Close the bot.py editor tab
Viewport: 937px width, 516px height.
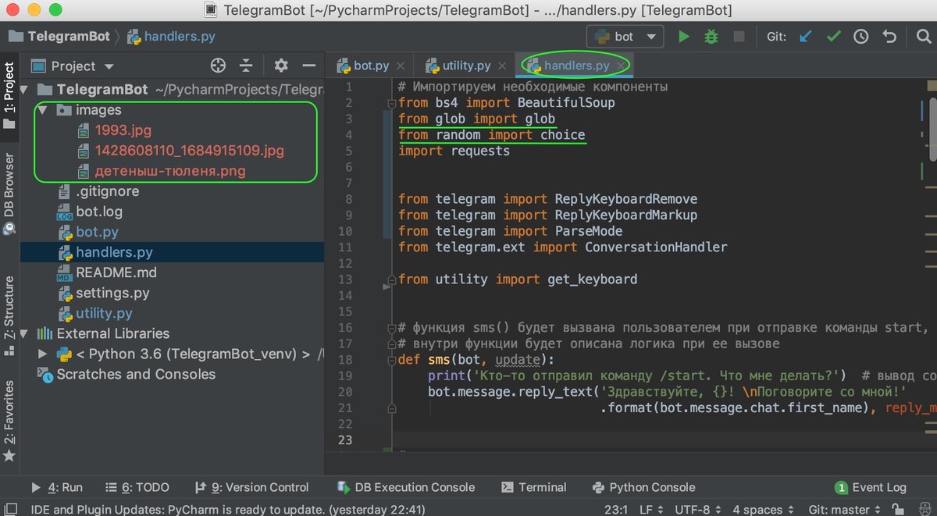click(401, 66)
